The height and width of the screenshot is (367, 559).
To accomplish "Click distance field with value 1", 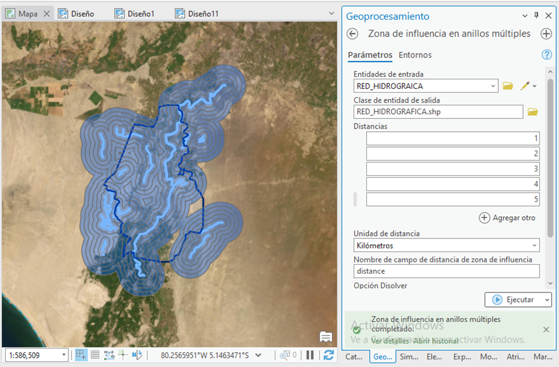I will tap(453, 139).
